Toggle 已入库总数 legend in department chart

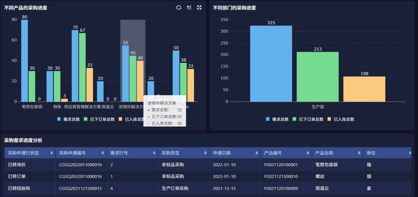coord(341,119)
